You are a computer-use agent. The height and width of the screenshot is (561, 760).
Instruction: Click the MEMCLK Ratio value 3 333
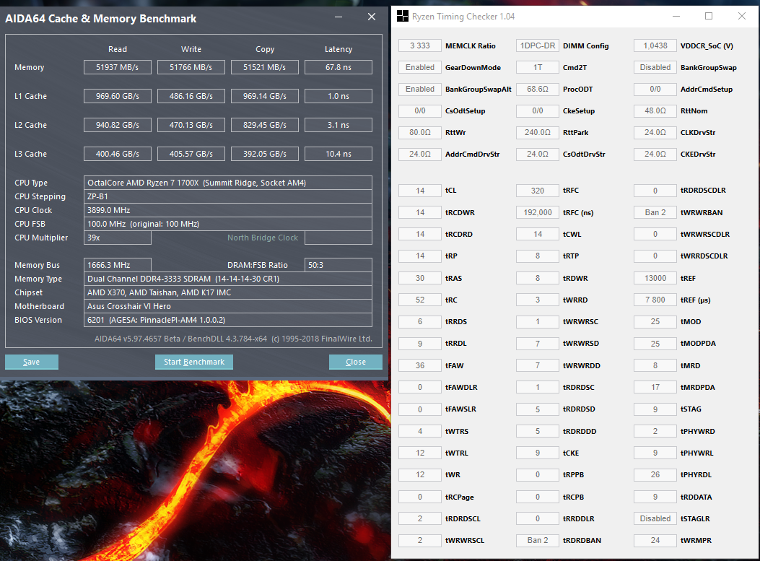pyautogui.click(x=420, y=45)
